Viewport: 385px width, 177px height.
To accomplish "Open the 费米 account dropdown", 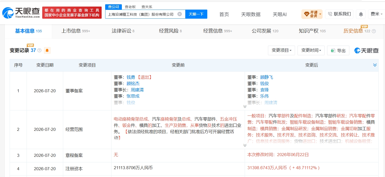I will pyautogui.click(x=376, y=14).
